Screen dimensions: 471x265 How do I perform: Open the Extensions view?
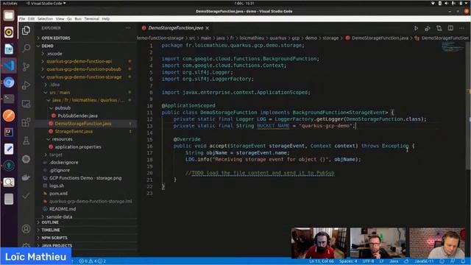pos(26,122)
